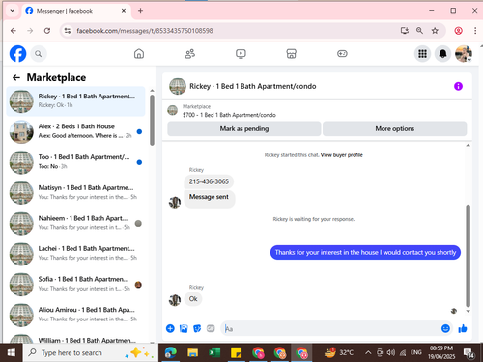Screen dimensions: 483x362
Task: Click the chat scroll-down arrow
Action: 469,311
